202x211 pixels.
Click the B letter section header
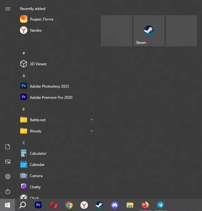click(x=23, y=109)
